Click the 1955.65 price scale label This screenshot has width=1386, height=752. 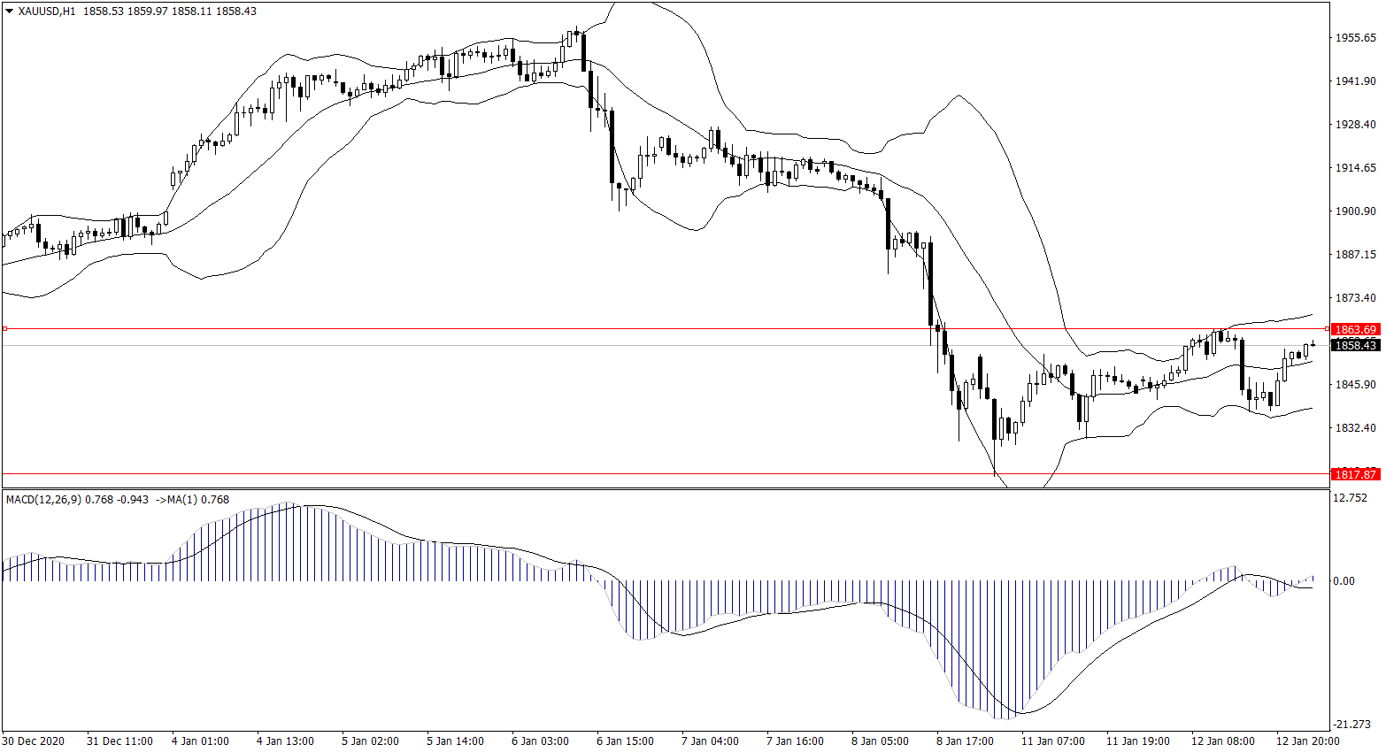[1355, 38]
